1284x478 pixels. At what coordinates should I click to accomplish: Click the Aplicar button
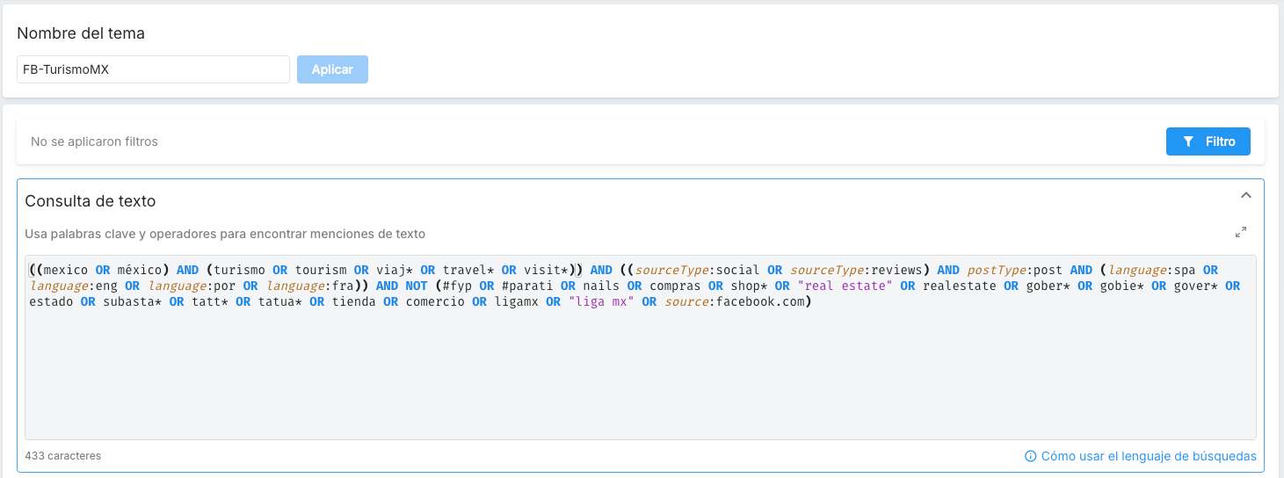(332, 69)
